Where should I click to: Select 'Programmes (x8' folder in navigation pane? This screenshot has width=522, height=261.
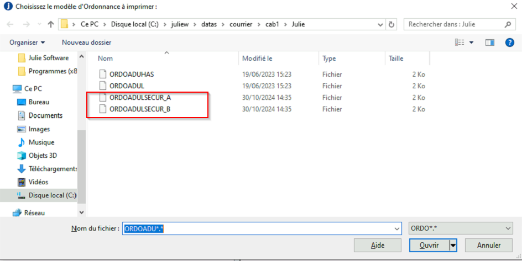(x=47, y=71)
